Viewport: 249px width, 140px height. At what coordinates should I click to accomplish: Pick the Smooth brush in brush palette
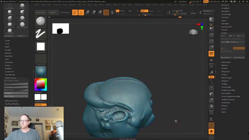click(22, 6)
